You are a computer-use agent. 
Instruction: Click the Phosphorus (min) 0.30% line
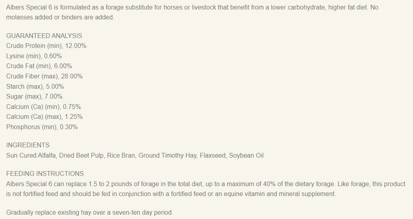click(x=42, y=127)
